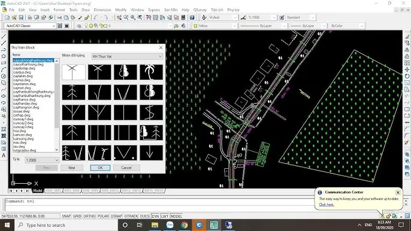Open the File menu

(11, 10)
